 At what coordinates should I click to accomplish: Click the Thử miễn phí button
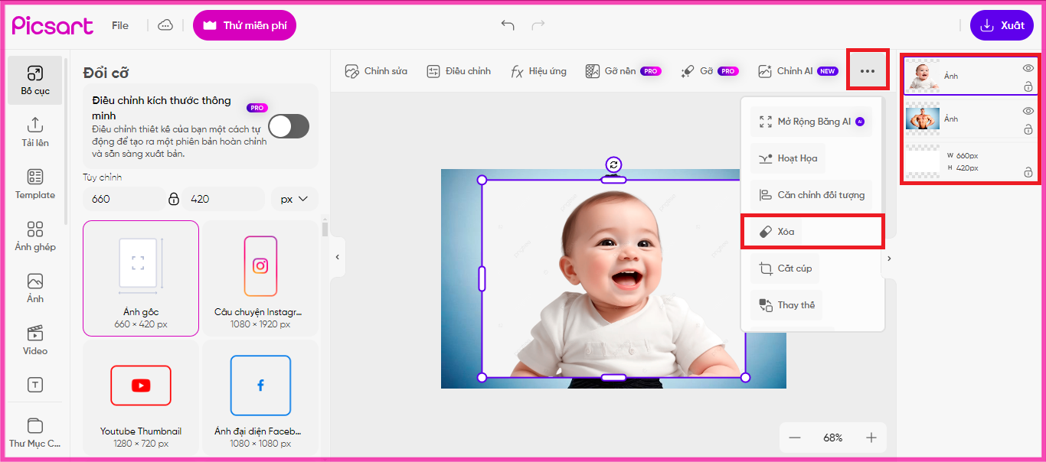[244, 25]
